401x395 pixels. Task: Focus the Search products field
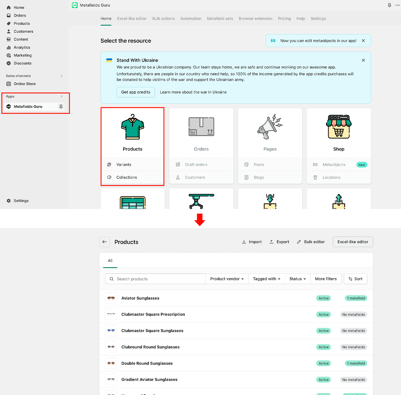[155, 279]
